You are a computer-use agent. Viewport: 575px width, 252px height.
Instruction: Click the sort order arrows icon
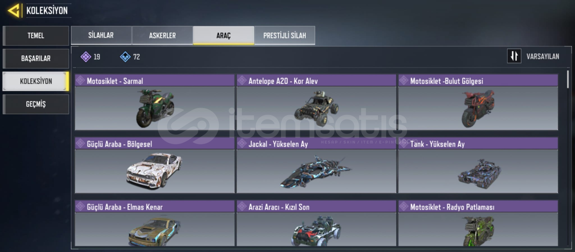tap(514, 56)
